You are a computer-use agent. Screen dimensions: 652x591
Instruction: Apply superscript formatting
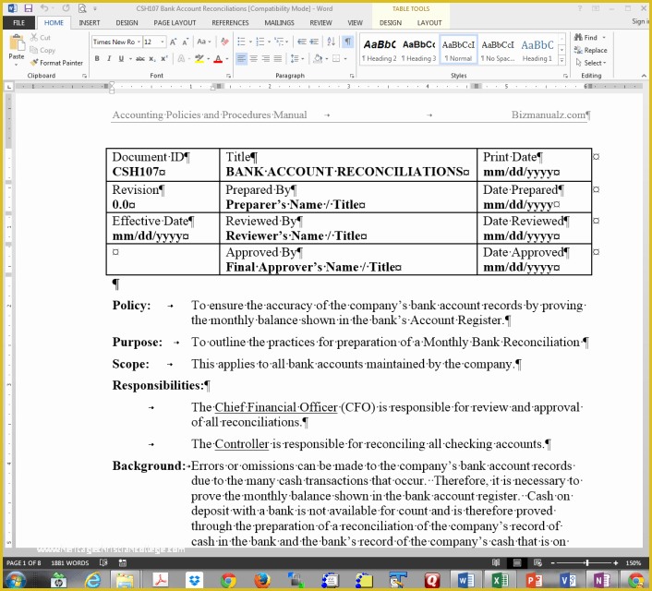tap(164, 59)
